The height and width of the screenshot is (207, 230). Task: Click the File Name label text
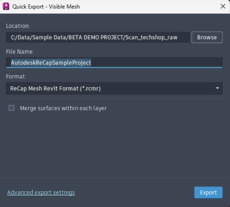pyautogui.click(x=20, y=52)
